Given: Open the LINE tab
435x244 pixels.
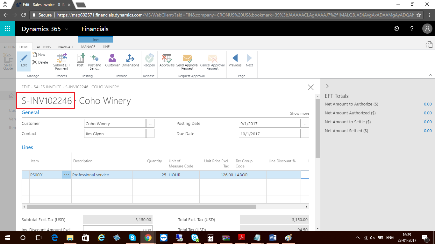Looking at the screenshot, I should (x=106, y=47).
